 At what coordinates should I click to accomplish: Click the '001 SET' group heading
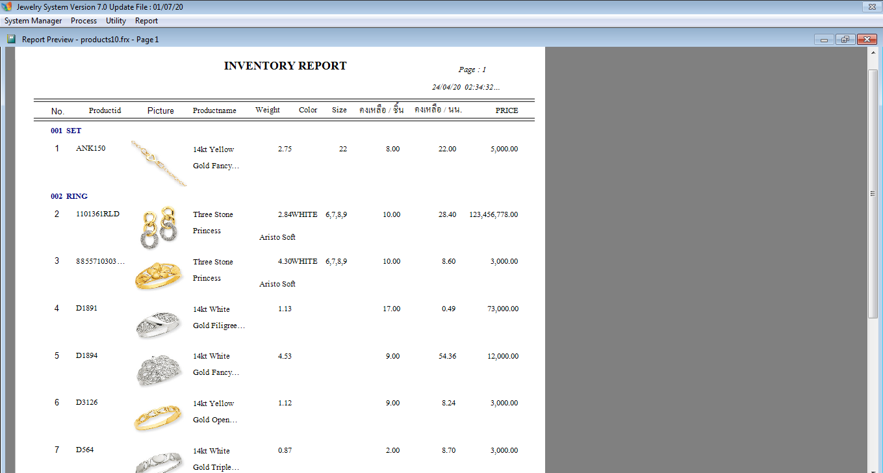coord(66,131)
